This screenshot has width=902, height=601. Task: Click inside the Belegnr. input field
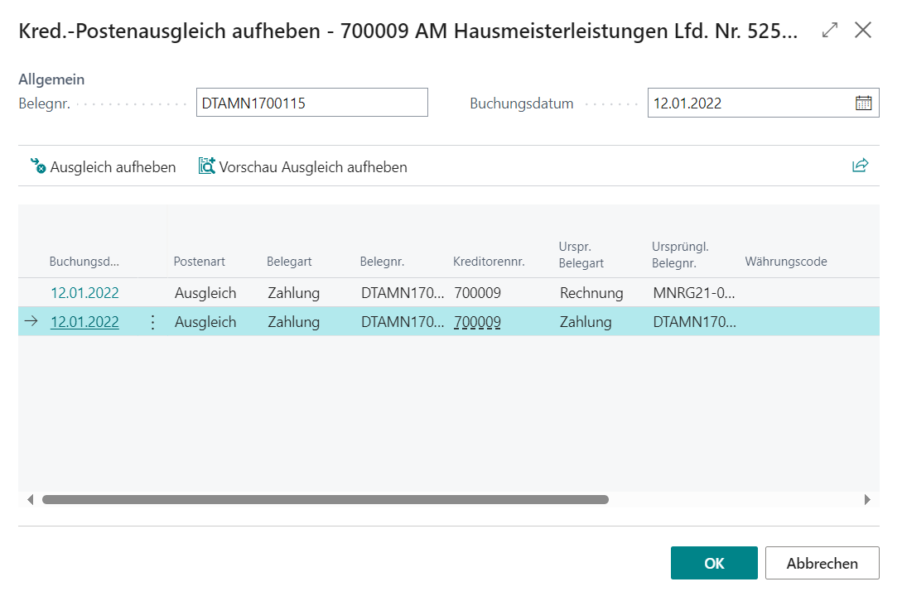click(x=311, y=102)
